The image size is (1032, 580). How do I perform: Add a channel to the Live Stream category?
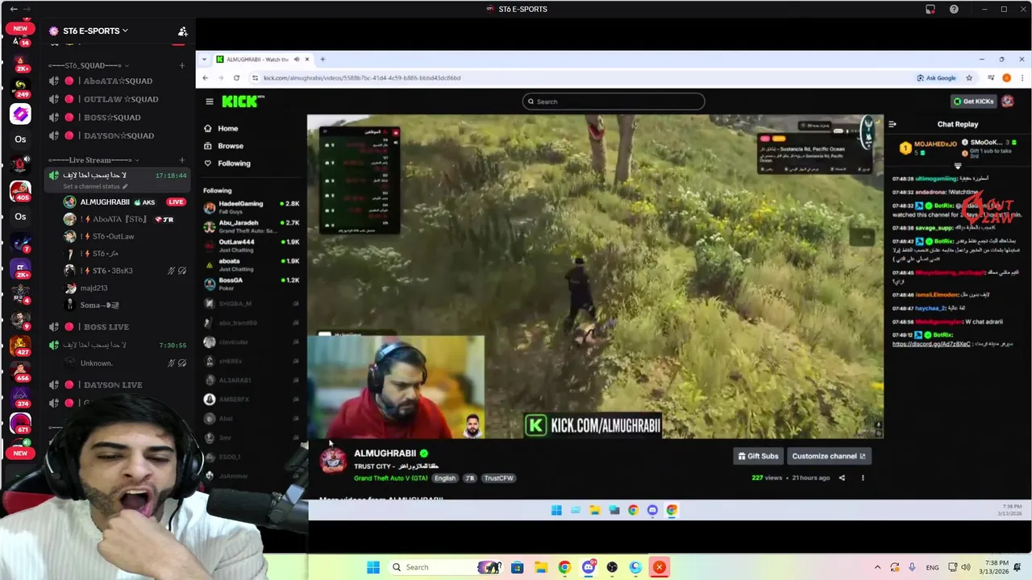coord(182,160)
